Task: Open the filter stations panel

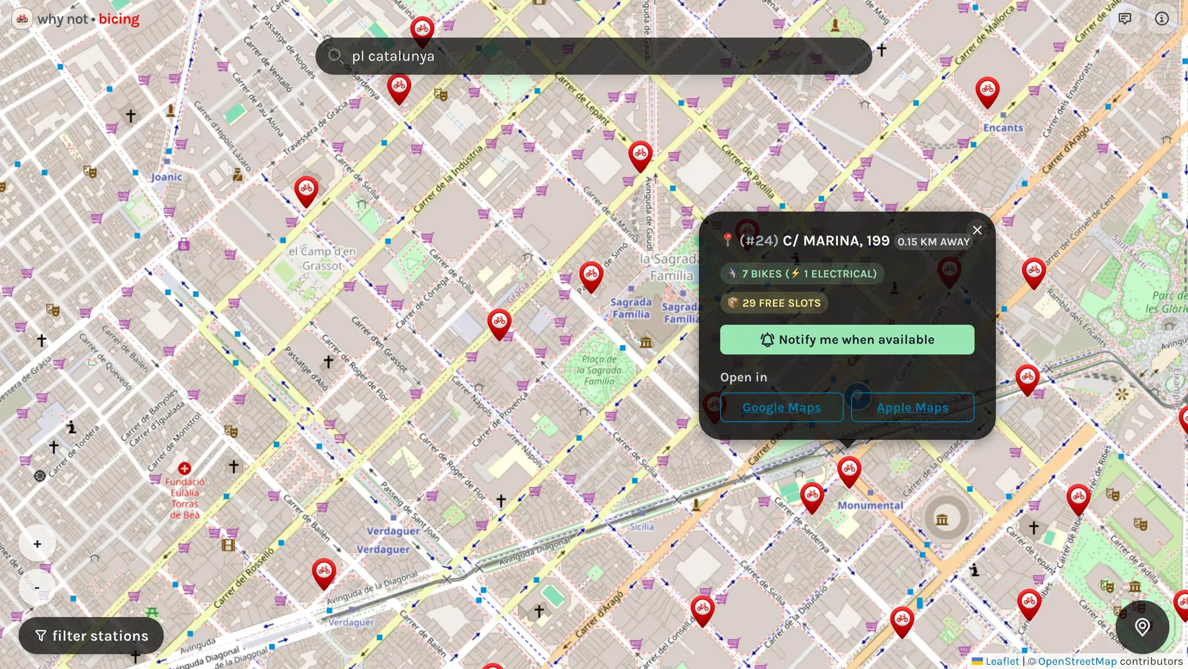Action: point(91,636)
